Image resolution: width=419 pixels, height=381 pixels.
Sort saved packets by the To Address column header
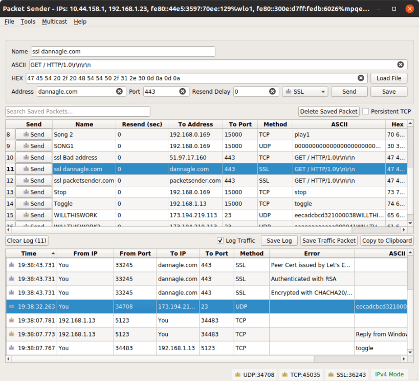pyautogui.click(x=195, y=124)
